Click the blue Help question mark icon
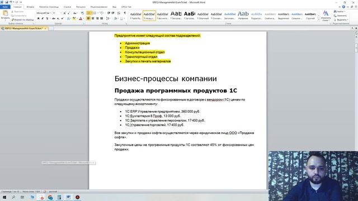This screenshot has height=201, width=358. click(x=343, y=7)
